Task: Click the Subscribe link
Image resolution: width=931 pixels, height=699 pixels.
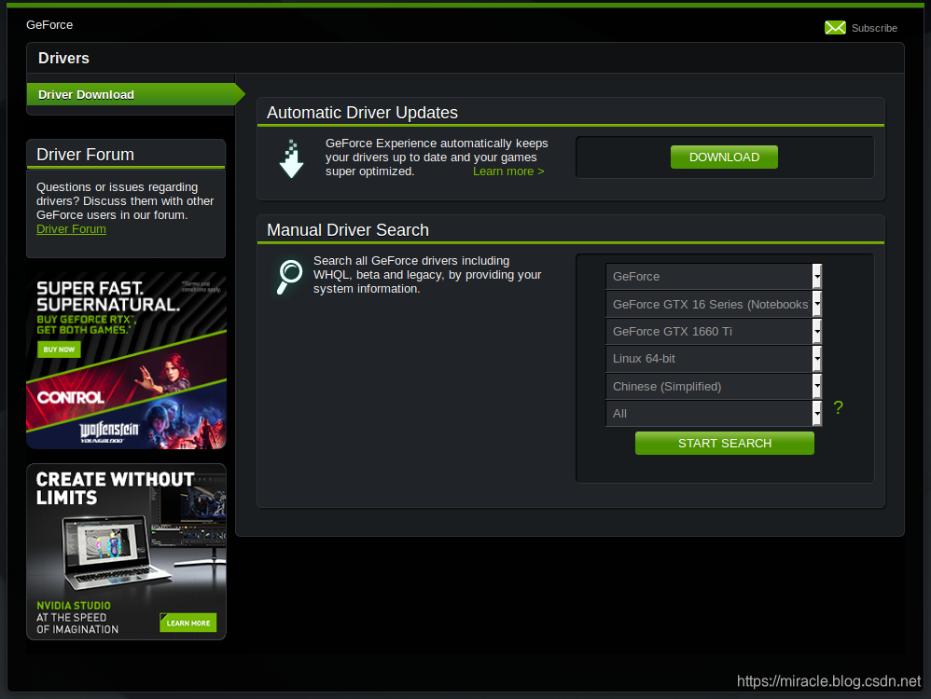Action: pos(874,28)
